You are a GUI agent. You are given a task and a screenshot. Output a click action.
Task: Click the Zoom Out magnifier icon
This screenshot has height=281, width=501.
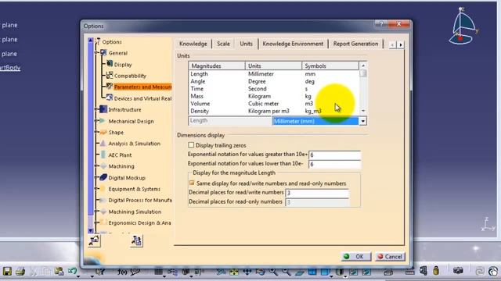[x=286, y=272]
